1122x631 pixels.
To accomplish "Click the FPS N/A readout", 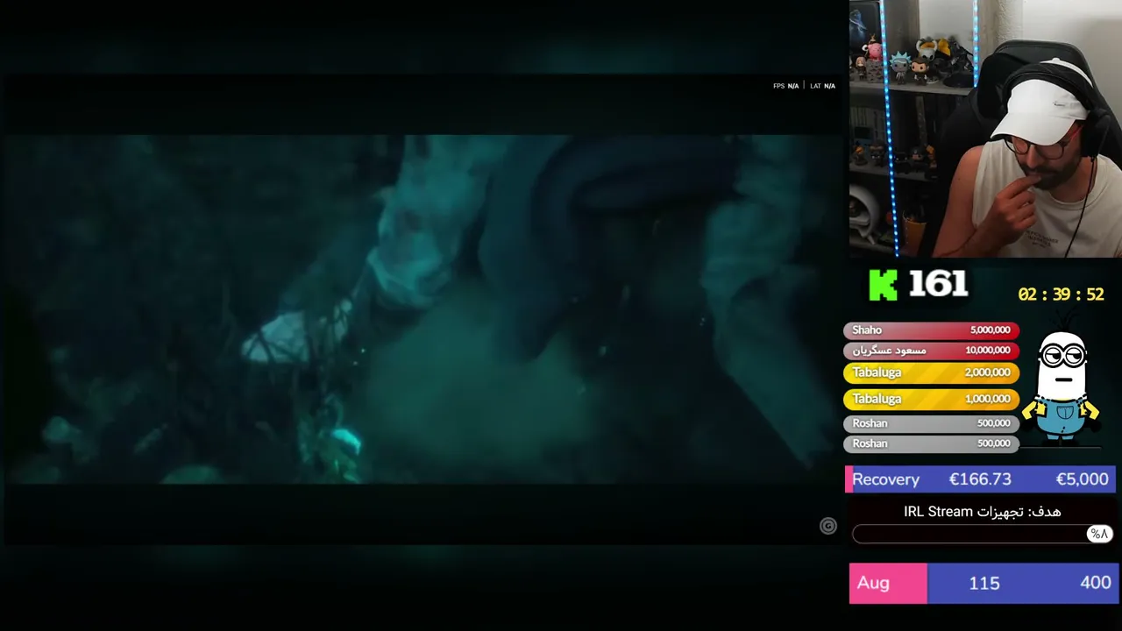I will click(x=785, y=86).
